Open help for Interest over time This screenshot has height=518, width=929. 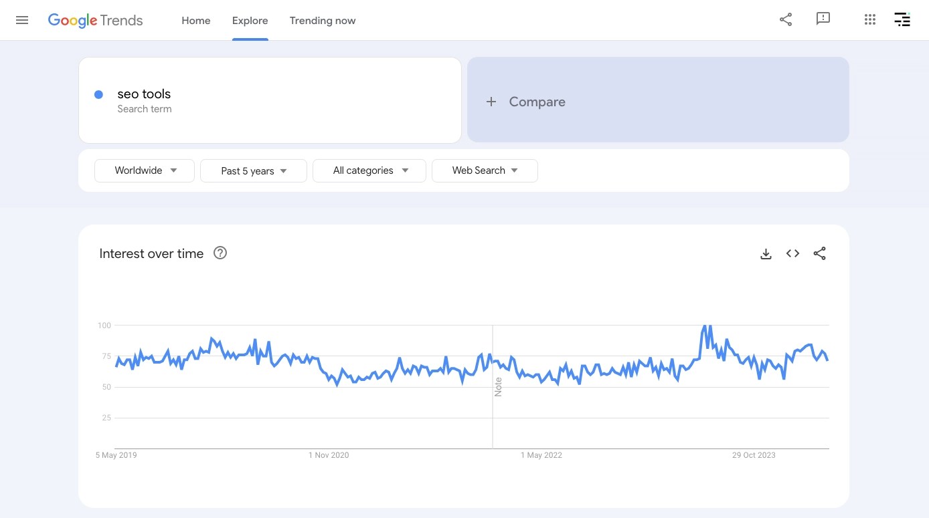click(220, 253)
